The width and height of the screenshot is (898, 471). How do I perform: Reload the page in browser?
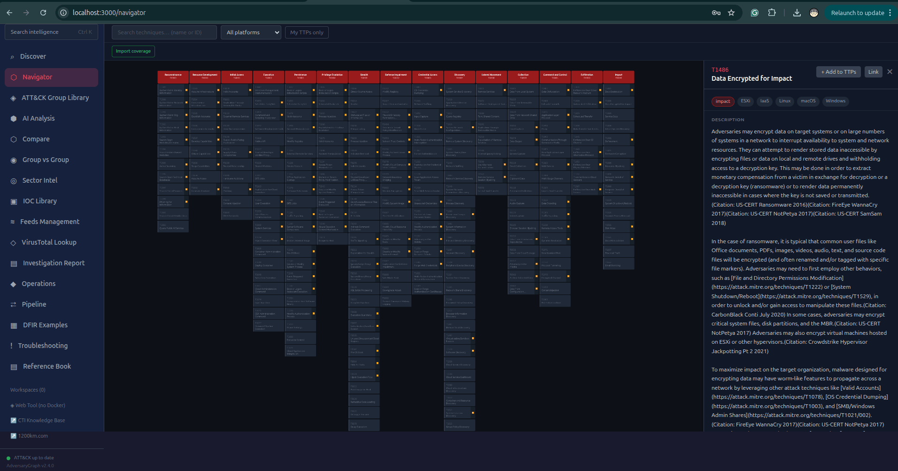click(x=43, y=13)
